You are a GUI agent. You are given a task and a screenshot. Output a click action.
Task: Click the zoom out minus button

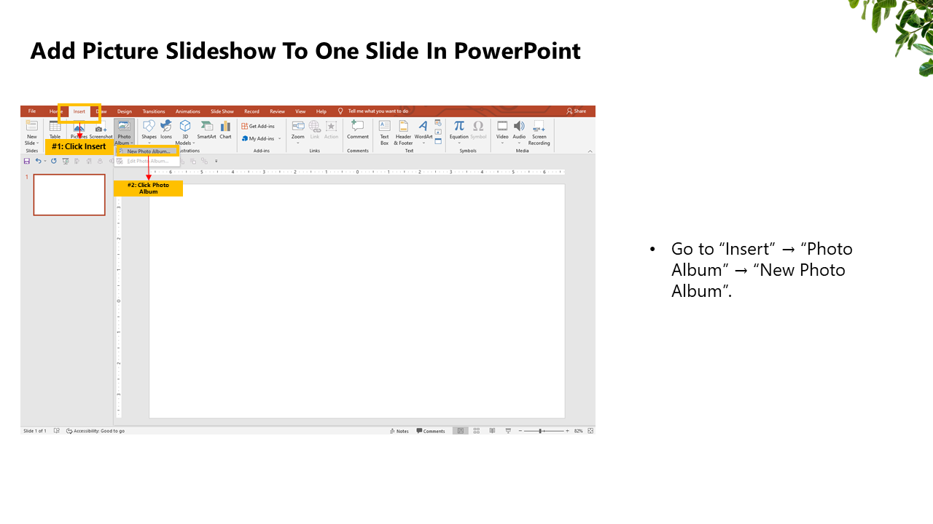pyautogui.click(x=520, y=431)
